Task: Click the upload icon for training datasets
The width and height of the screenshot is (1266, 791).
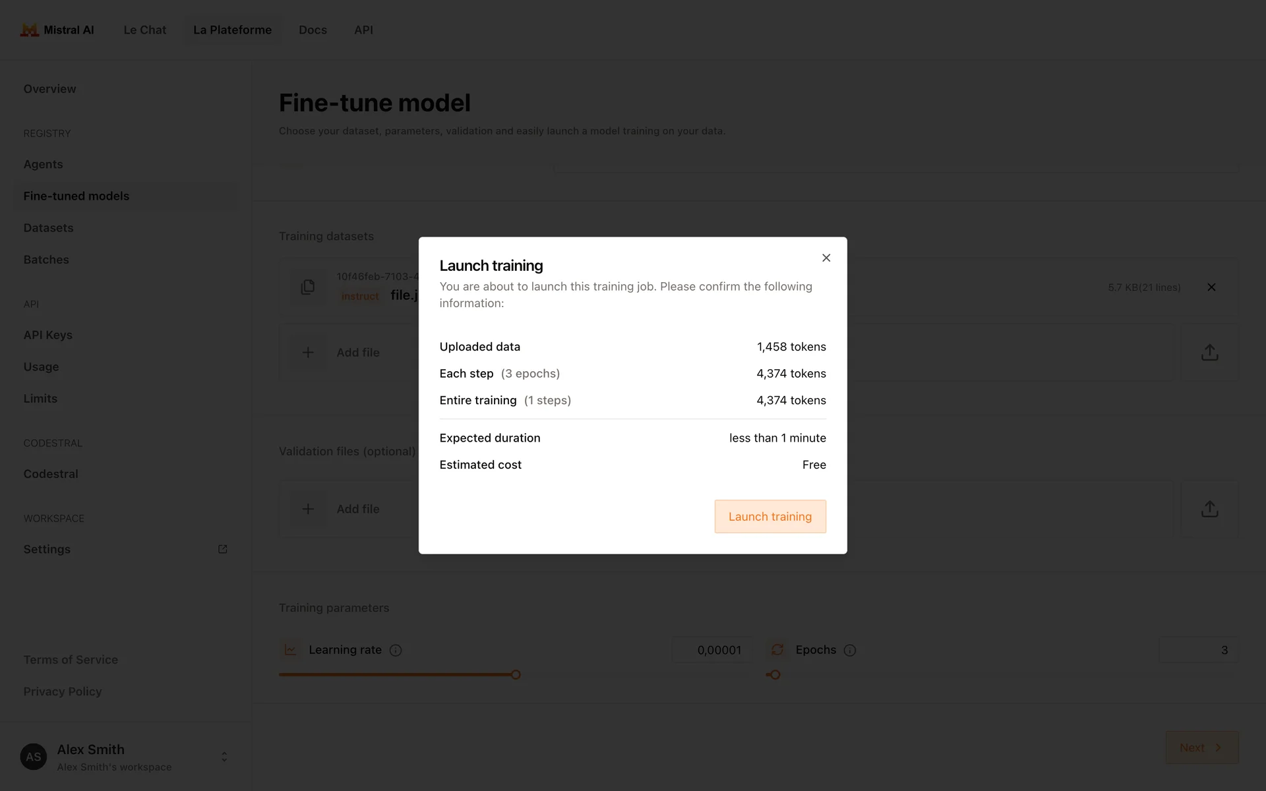Action: [1209, 353]
